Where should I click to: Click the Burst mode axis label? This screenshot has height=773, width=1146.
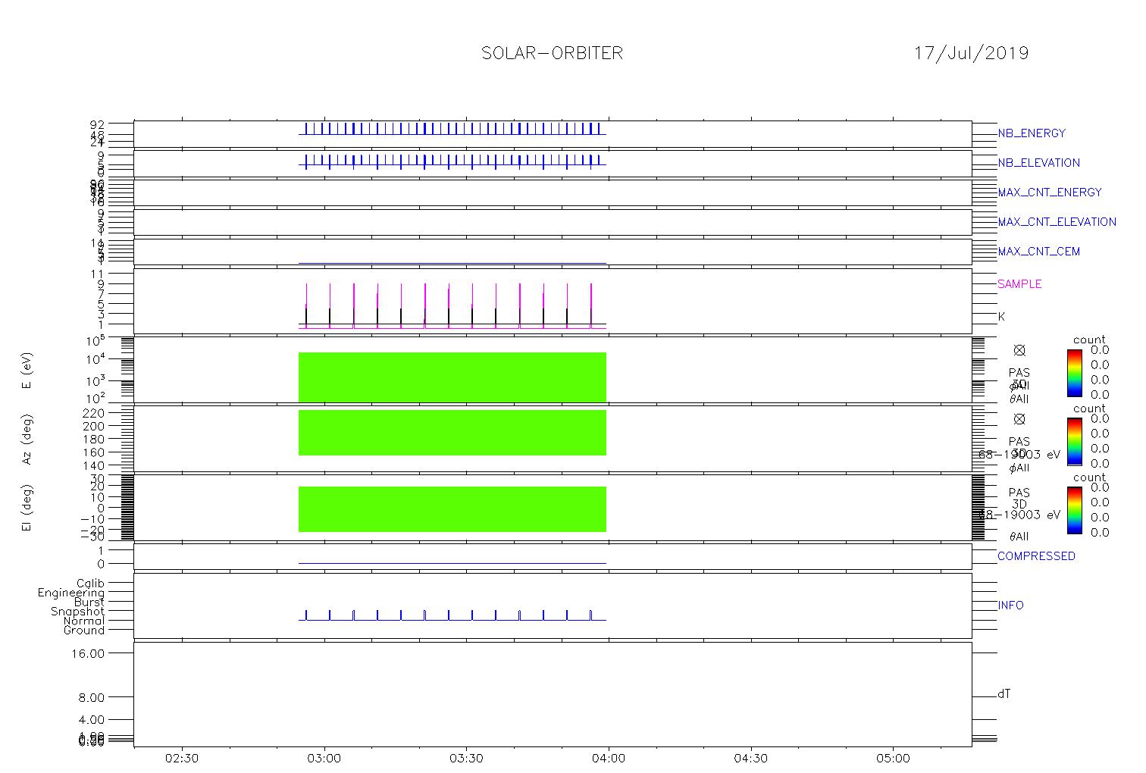[89, 602]
